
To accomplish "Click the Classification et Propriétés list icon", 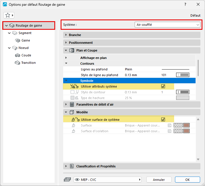I will click(x=72, y=166).
